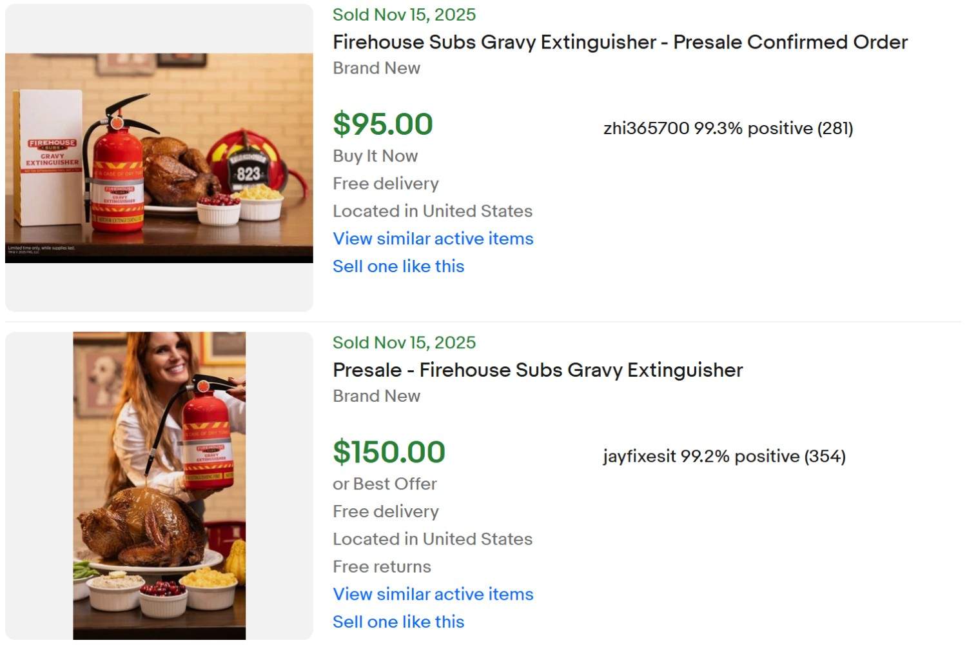This screenshot has height=645, width=967.
Task: Click the Brand New condition label on first listing
Action: pyautogui.click(x=376, y=68)
